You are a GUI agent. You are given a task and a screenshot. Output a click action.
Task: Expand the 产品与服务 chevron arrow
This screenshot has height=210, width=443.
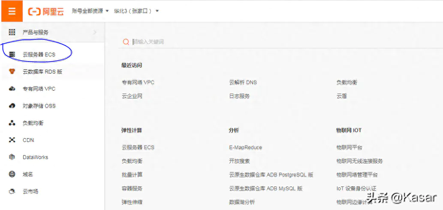[x=95, y=33]
